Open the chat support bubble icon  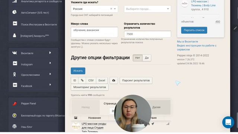tap(228, 122)
